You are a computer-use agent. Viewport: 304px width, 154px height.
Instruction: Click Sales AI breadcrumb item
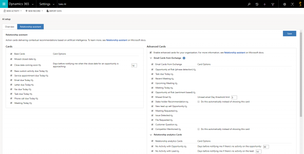(x=63, y=4)
